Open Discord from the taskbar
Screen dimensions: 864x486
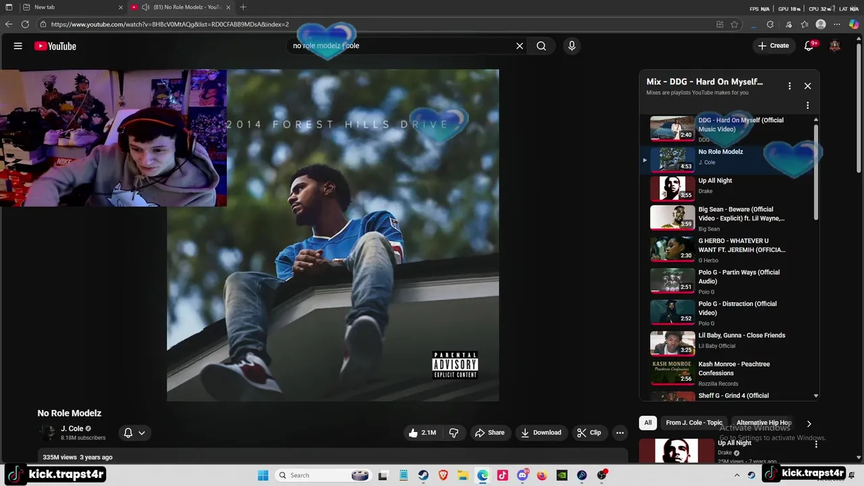(522, 475)
